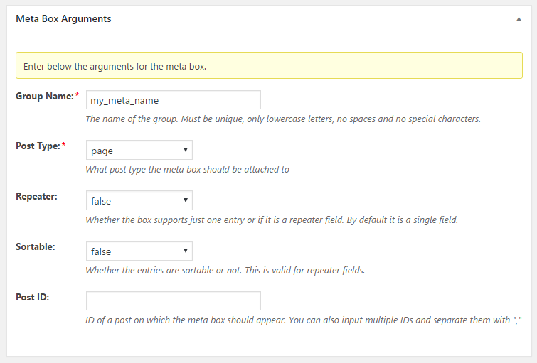The width and height of the screenshot is (537, 363).
Task: Open the Sortable dropdown set to false
Action: tap(139, 251)
